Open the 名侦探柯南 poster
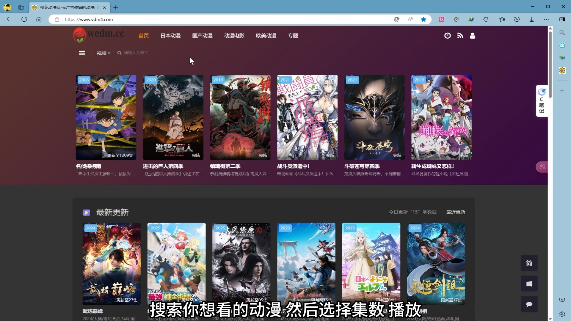Screen dimensions: 571x321 106,117
